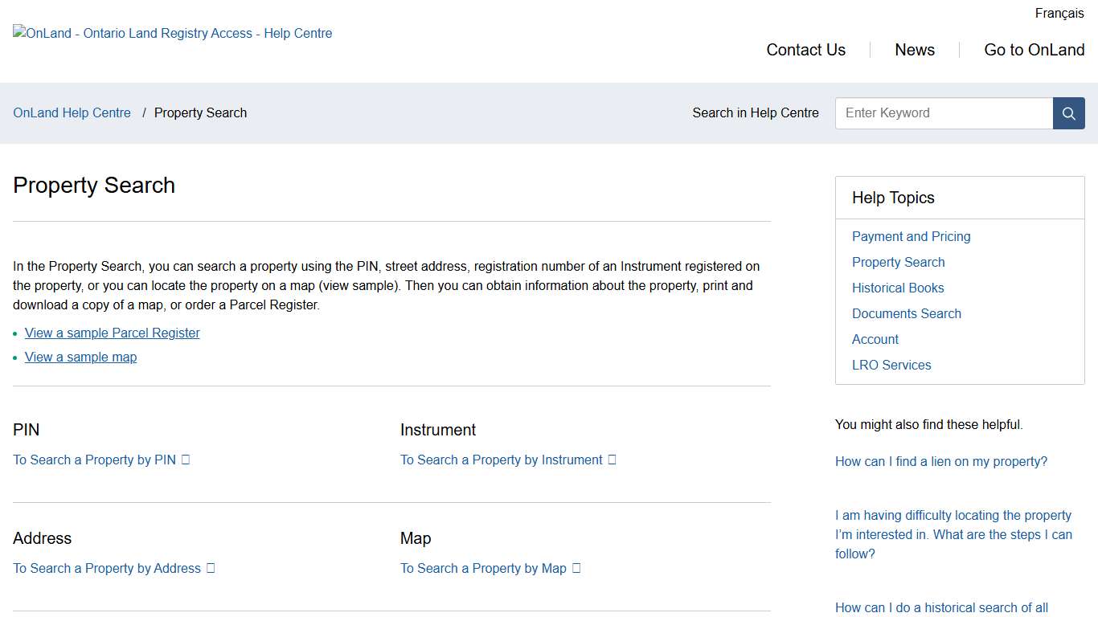Select Documents Search from Help Topics
This screenshot has height=617, width=1098.
906,313
